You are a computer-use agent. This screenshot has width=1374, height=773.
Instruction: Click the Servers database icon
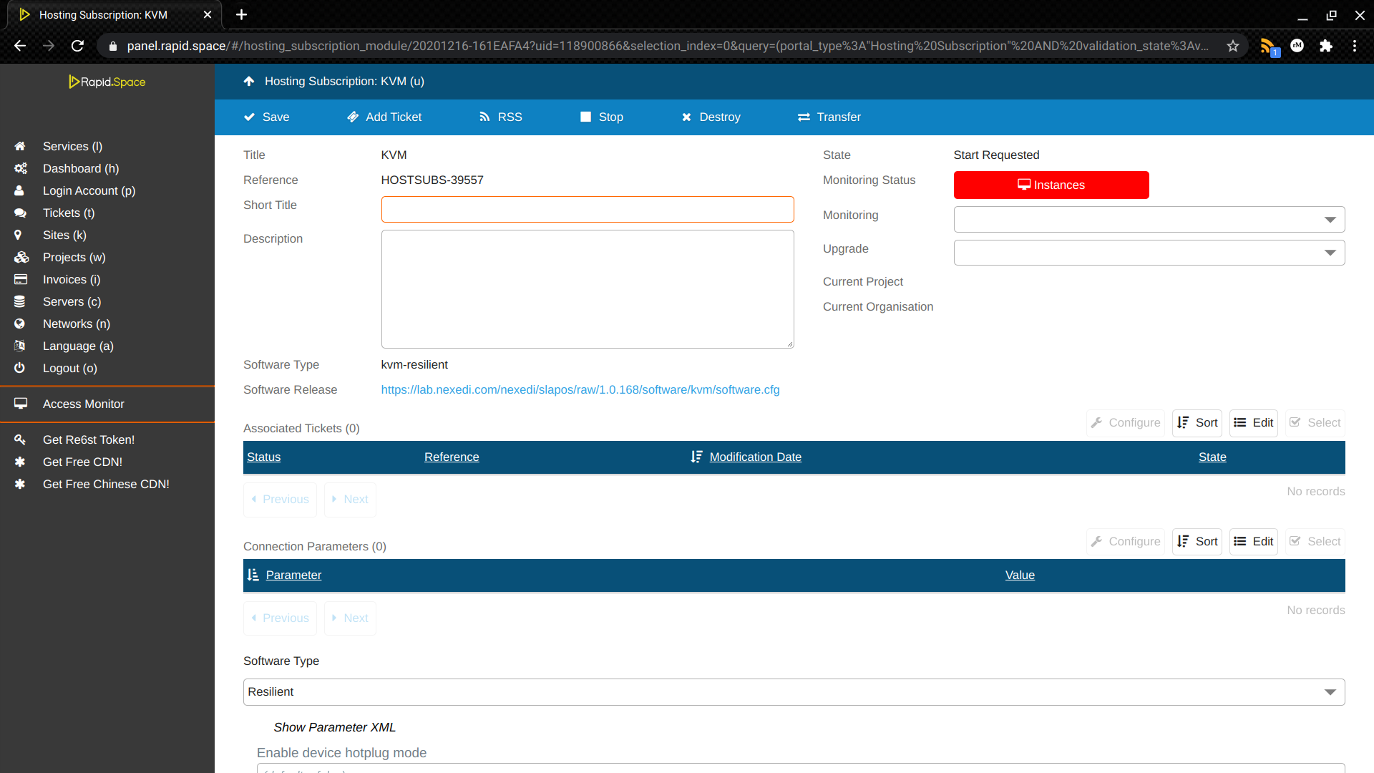pyautogui.click(x=19, y=301)
